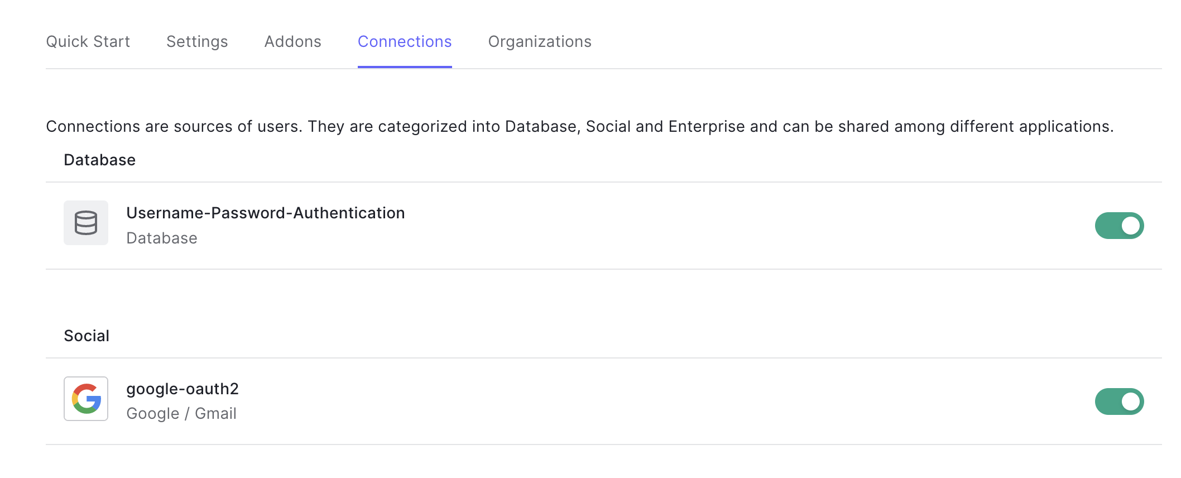Image resolution: width=1181 pixels, height=478 pixels.
Task: Turn off the google-oauth2 connection toggle
Action: pos(1119,401)
